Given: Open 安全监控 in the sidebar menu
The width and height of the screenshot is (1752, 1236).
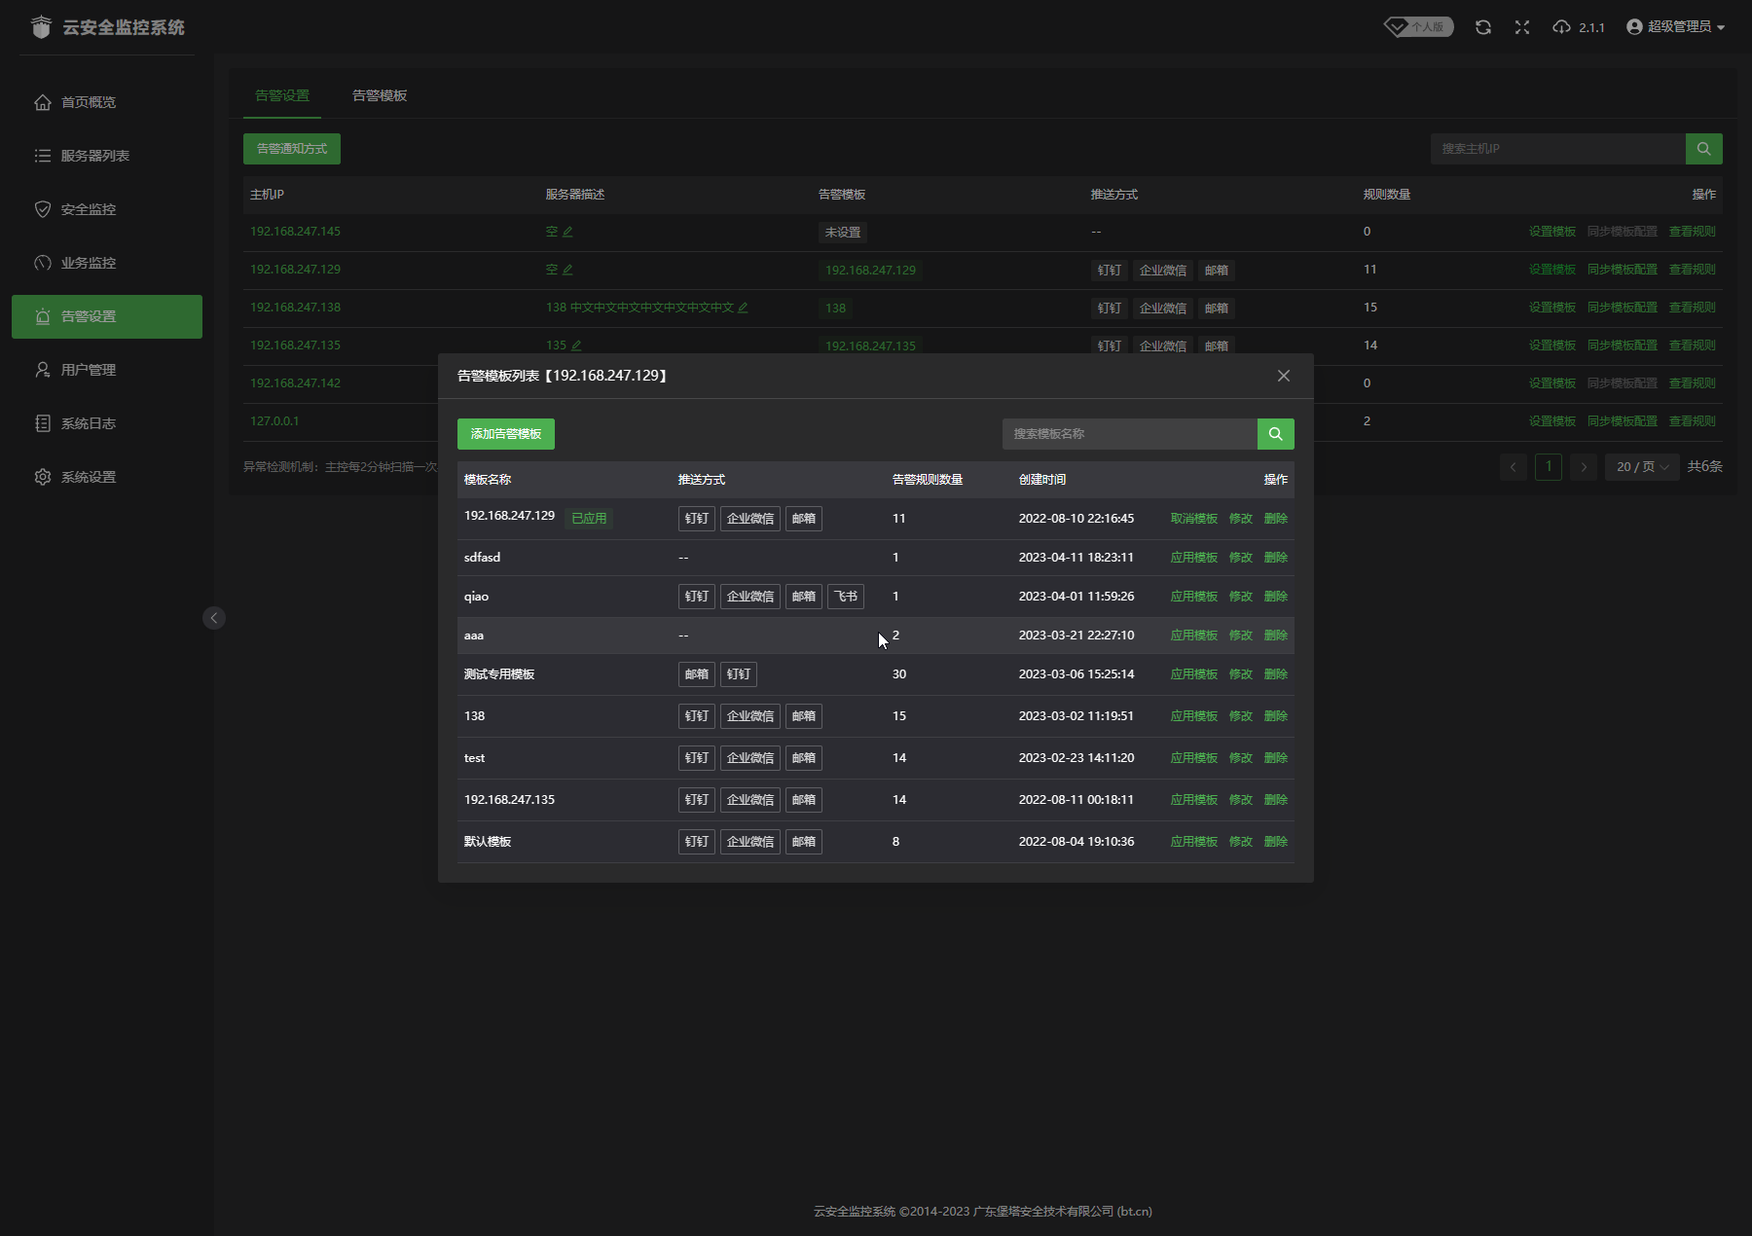Looking at the screenshot, I should click(x=89, y=209).
